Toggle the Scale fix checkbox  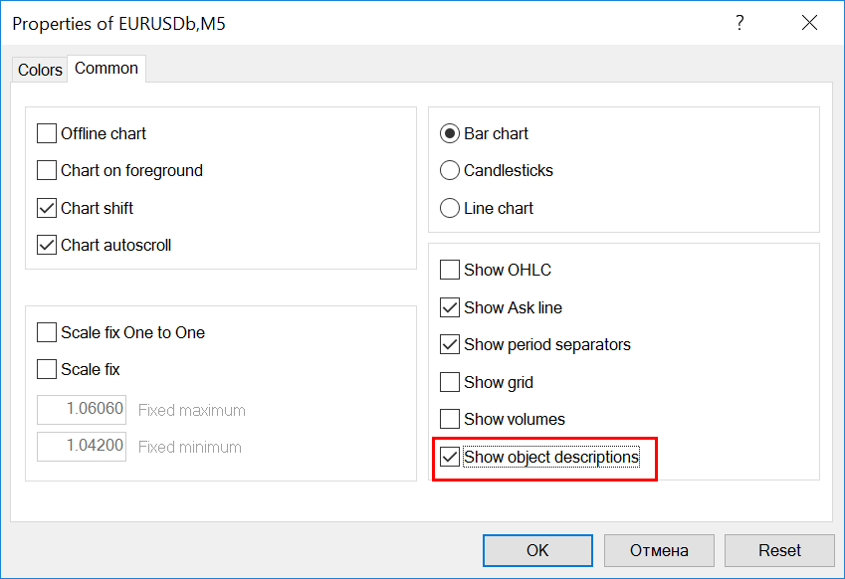(x=47, y=369)
